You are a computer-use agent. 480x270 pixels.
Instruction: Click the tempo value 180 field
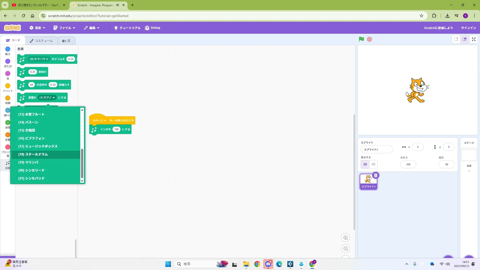click(116, 129)
